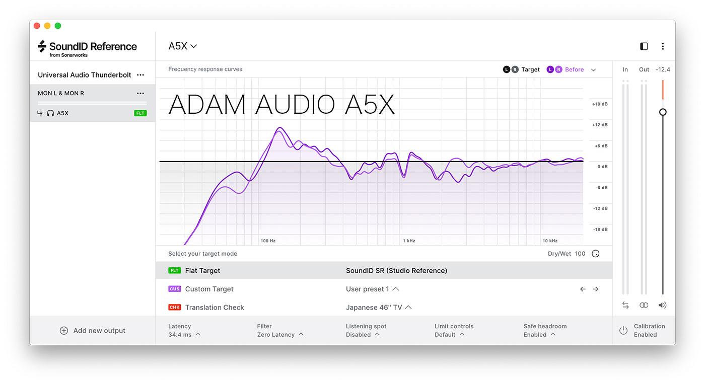705x384 pixels.
Task: Open the Filter Zero Latency menu
Action: pyautogui.click(x=280, y=330)
